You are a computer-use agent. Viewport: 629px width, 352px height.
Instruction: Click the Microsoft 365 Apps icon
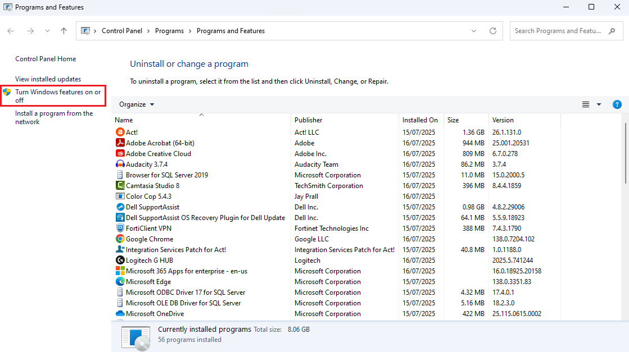[x=120, y=271]
